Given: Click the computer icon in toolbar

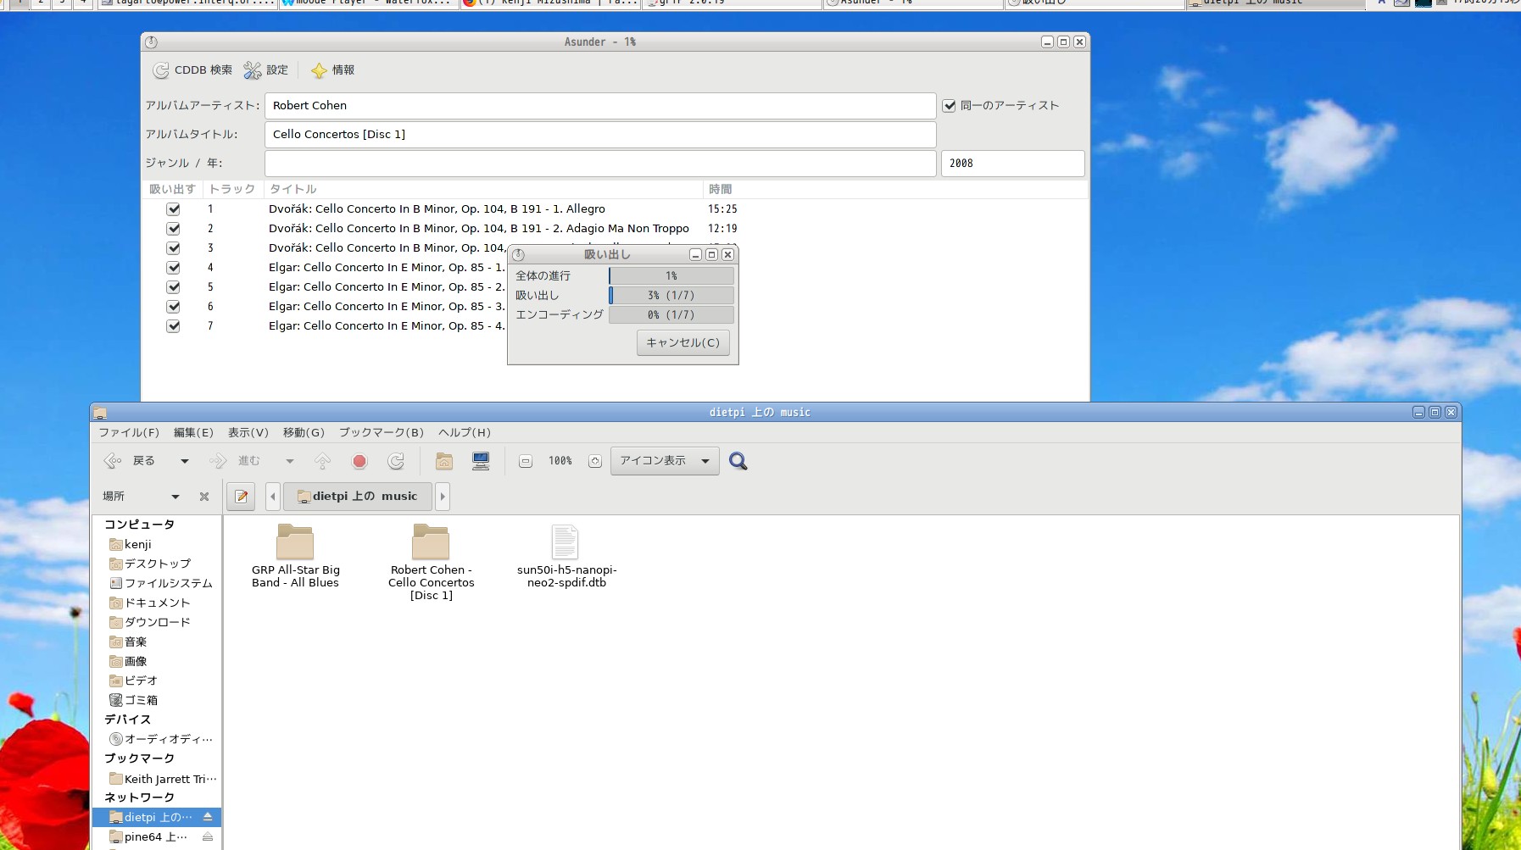Looking at the screenshot, I should [481, 461].
